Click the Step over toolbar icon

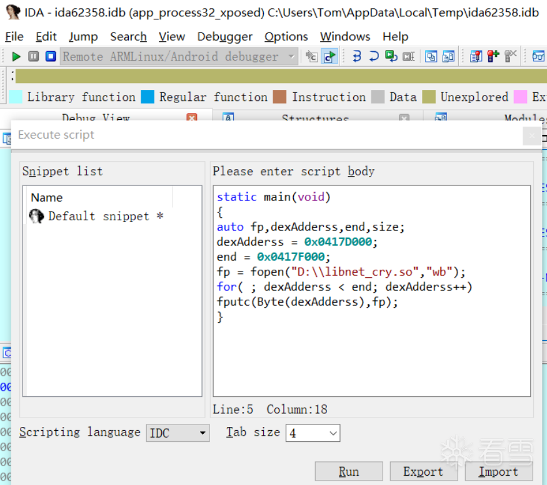[x=374, y=56]
